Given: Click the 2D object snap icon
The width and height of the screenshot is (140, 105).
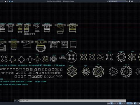Looking at the screenshot, I should tap(131, 103).
